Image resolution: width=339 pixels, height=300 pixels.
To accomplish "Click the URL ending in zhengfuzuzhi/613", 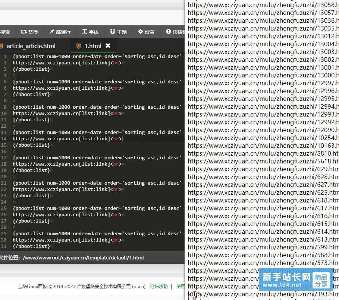I will [263, 239].
